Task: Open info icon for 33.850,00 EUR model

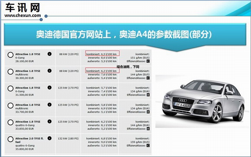Action: click(x=49, y=121)
